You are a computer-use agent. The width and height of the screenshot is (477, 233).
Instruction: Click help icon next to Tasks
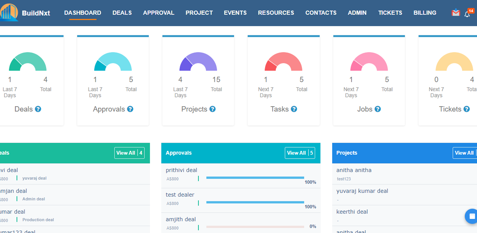pos(294,109)
